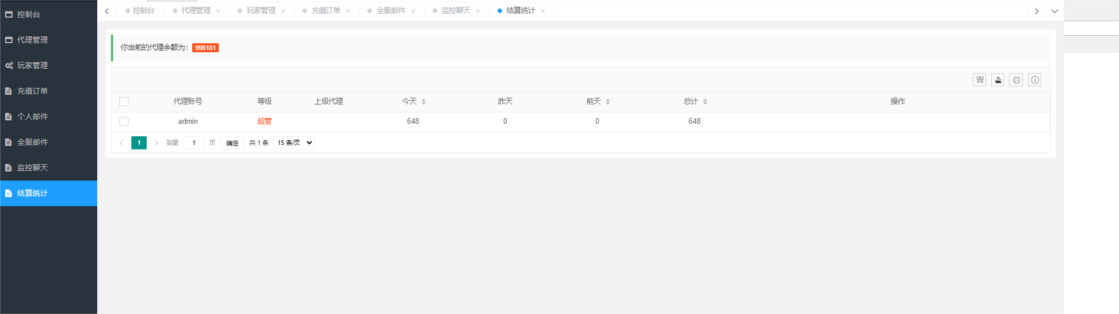Click page number 1 button
This screenshot has width=1119, height=314.
(139, 143)
